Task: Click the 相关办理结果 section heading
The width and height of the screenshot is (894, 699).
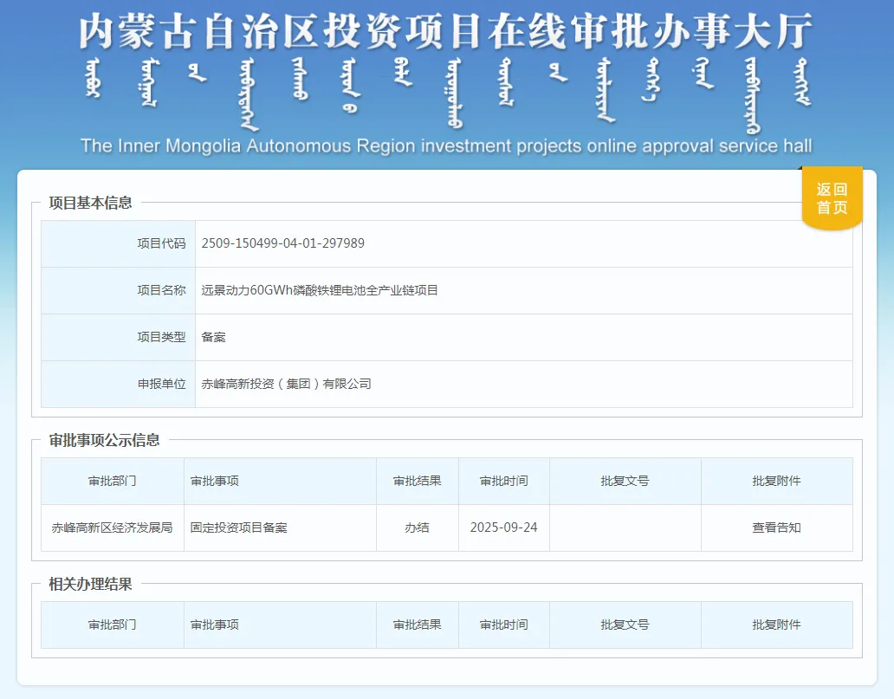Action: 91,584
